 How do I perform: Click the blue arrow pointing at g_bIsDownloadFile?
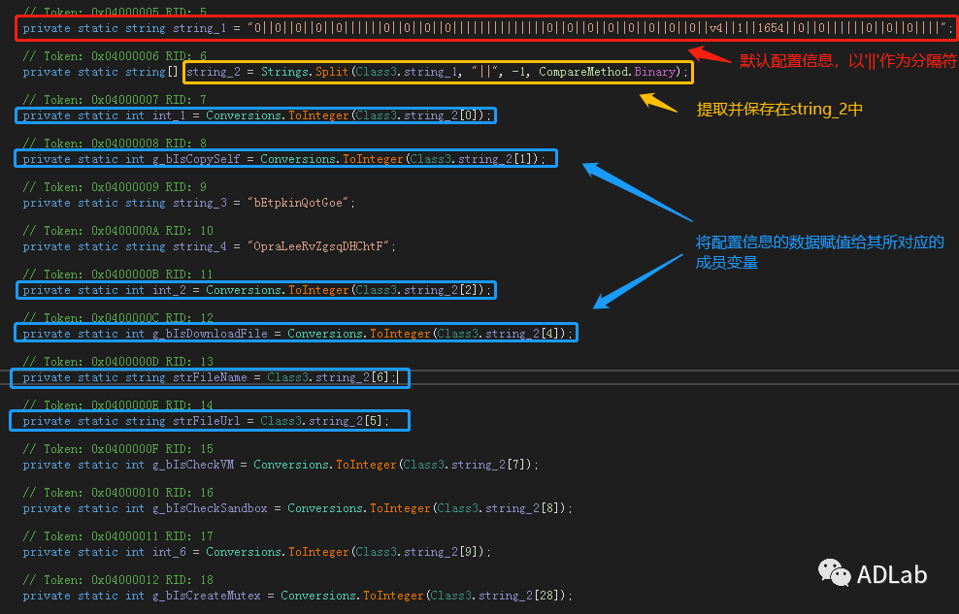pos(637,280)
